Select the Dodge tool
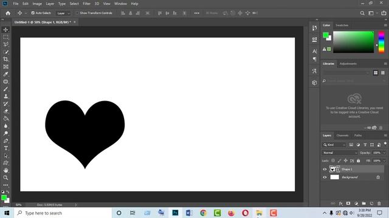Image resolution: width=389 pixels, height=218 pixels. click(x=5, y=133)
